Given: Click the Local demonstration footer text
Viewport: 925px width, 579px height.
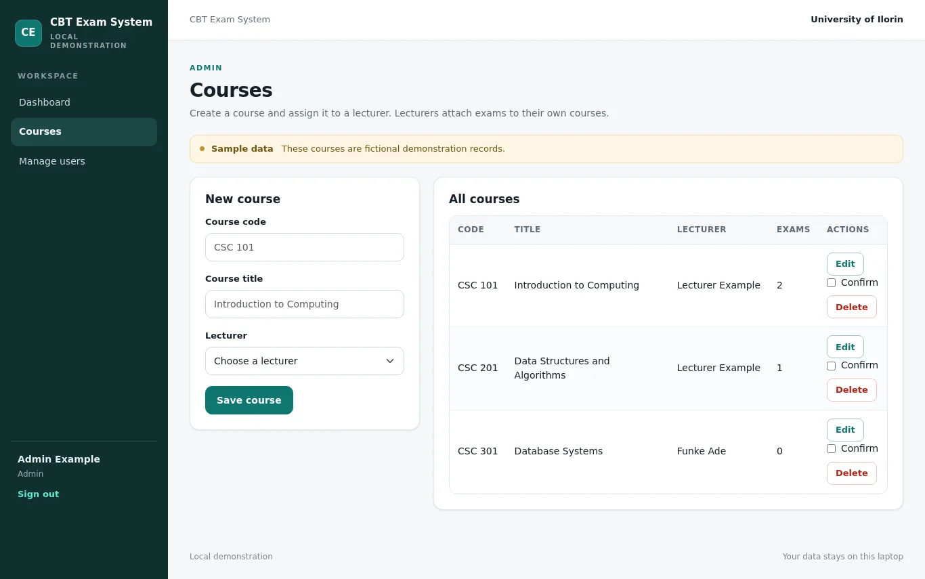Looking at the screenshot, I should [x=231, y=557].
